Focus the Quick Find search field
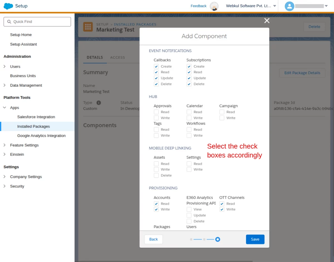 37,22
